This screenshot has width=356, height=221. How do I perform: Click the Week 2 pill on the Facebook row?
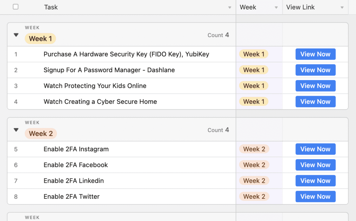[x=254, y=165]
